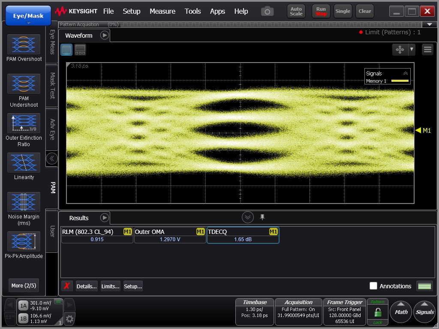This screenshot has height=329, width=439.
Task: Expand the Eye/Mask mode dropdown
Action: [28, 16]
